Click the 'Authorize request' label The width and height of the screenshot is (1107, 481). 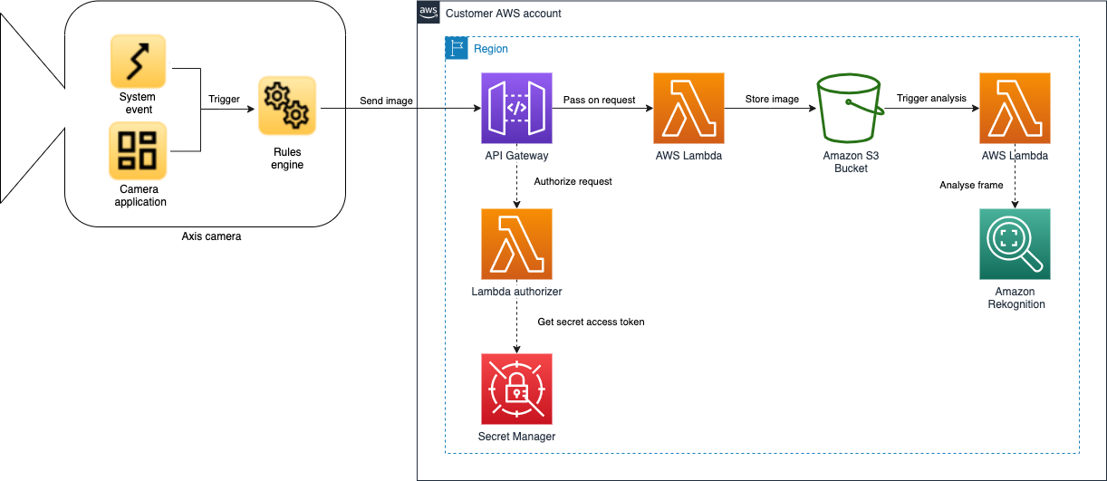tap(573, 181)
